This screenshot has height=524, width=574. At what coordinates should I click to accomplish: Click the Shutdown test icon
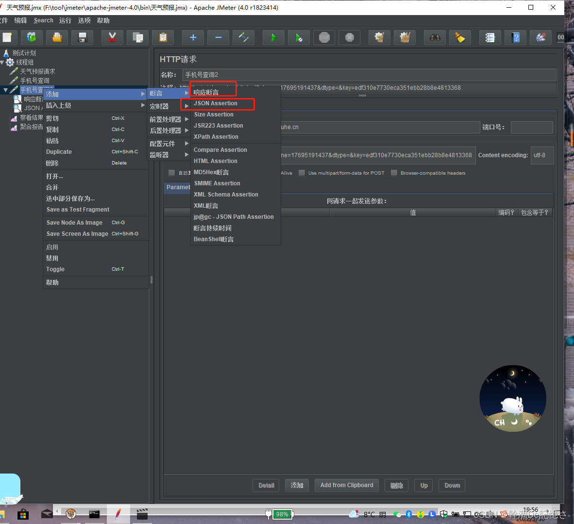[x=350, y=37]
